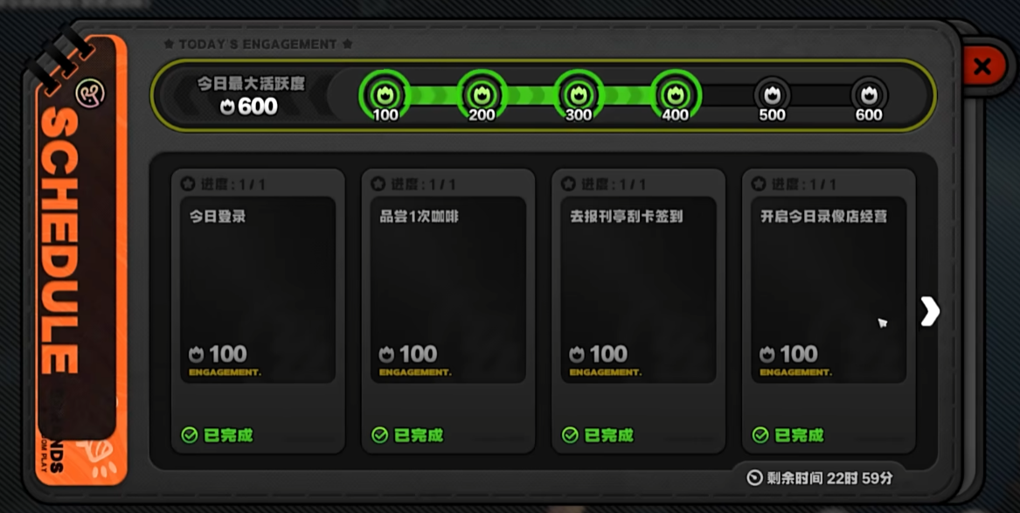Click the green engagement progress bar
Screen dimensions: 1020x513
pyautogui.click(x=531, y=95)
